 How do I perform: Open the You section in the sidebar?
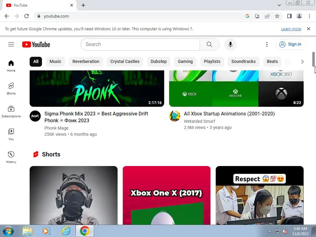click(x=11, y=135)
